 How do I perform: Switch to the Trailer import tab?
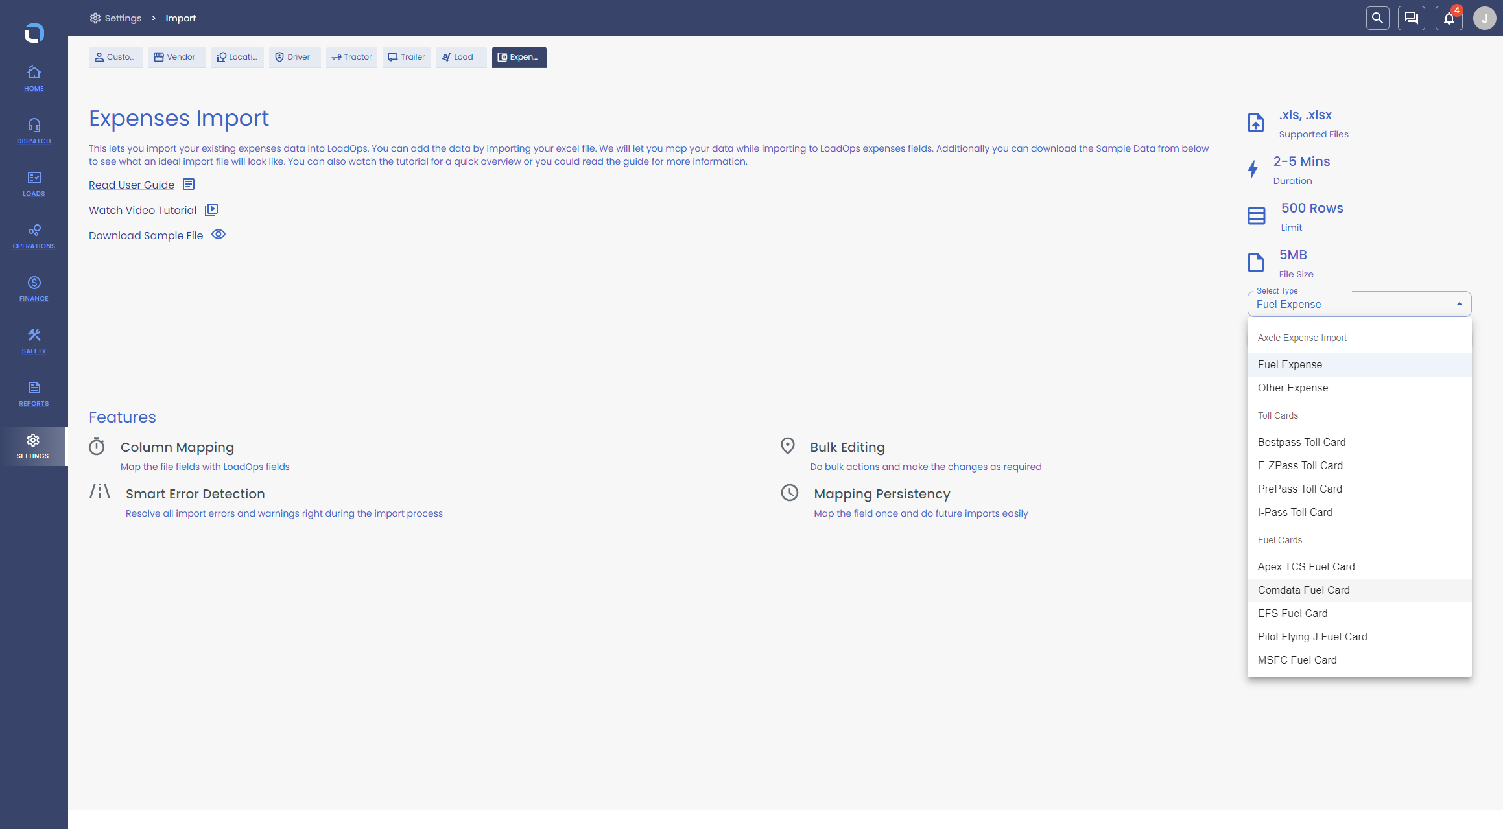(x=407, y=57)
